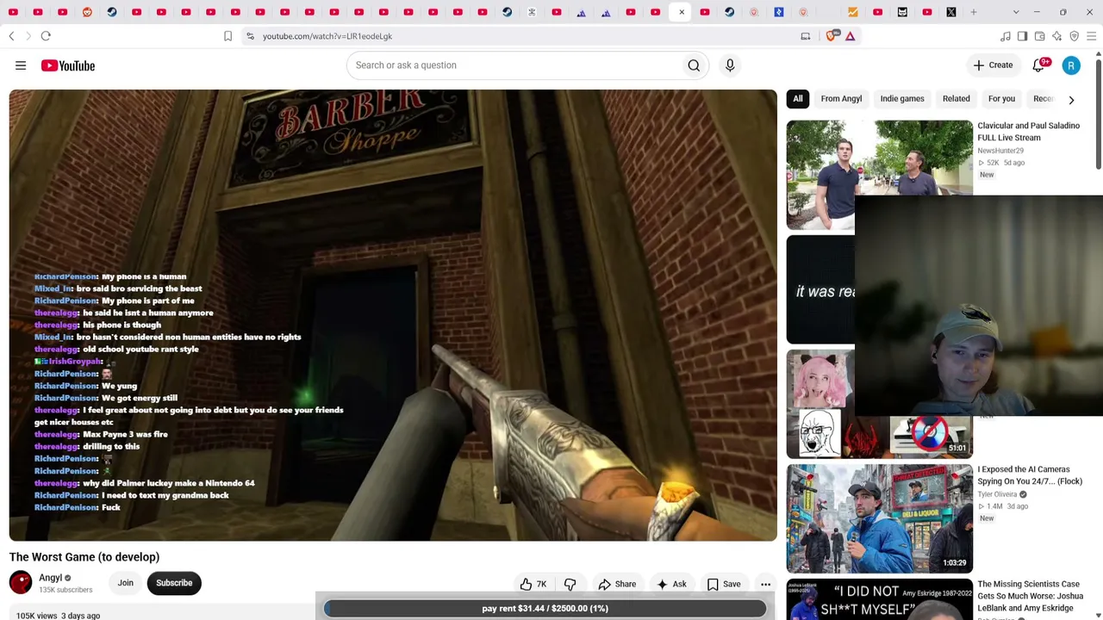Open 'The Missing Scientists Case' video title

[1030, 596]
